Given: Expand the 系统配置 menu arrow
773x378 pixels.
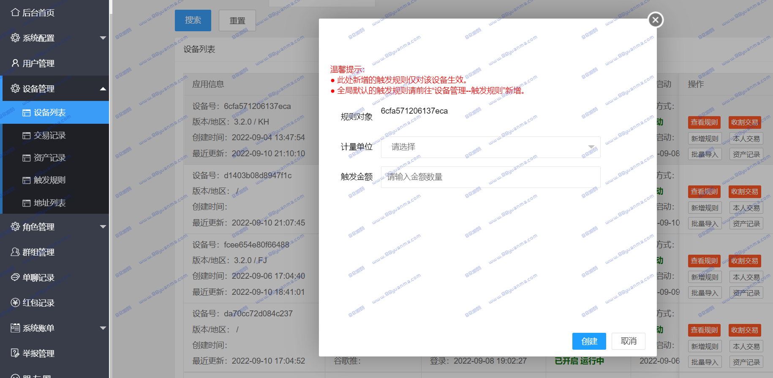Looking at the screenshot, I should pyautogui.click(x=103, y=38).
